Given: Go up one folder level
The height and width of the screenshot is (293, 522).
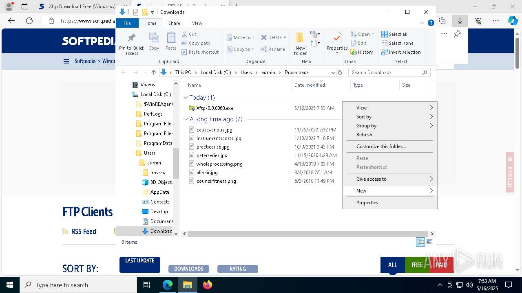Looking at the screenshot, I should (153, 72).
